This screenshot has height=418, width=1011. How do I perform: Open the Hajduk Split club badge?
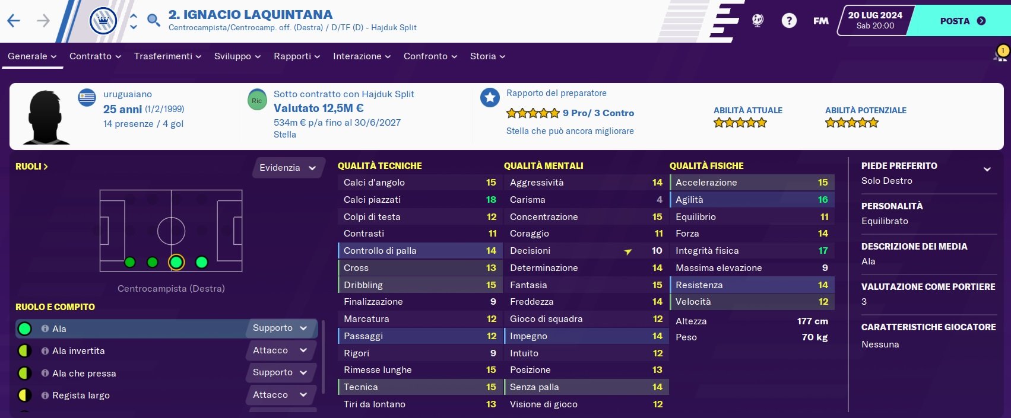(103, 21)
